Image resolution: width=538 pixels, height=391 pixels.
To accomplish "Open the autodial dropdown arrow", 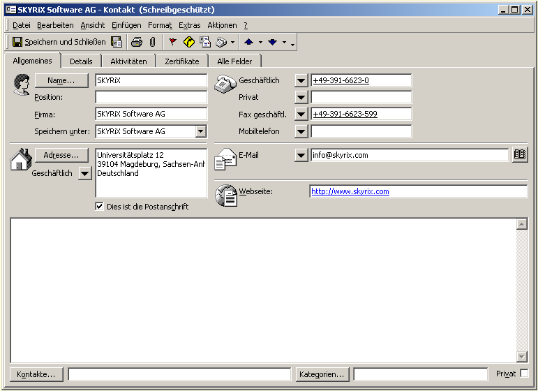I will point(232,43).
